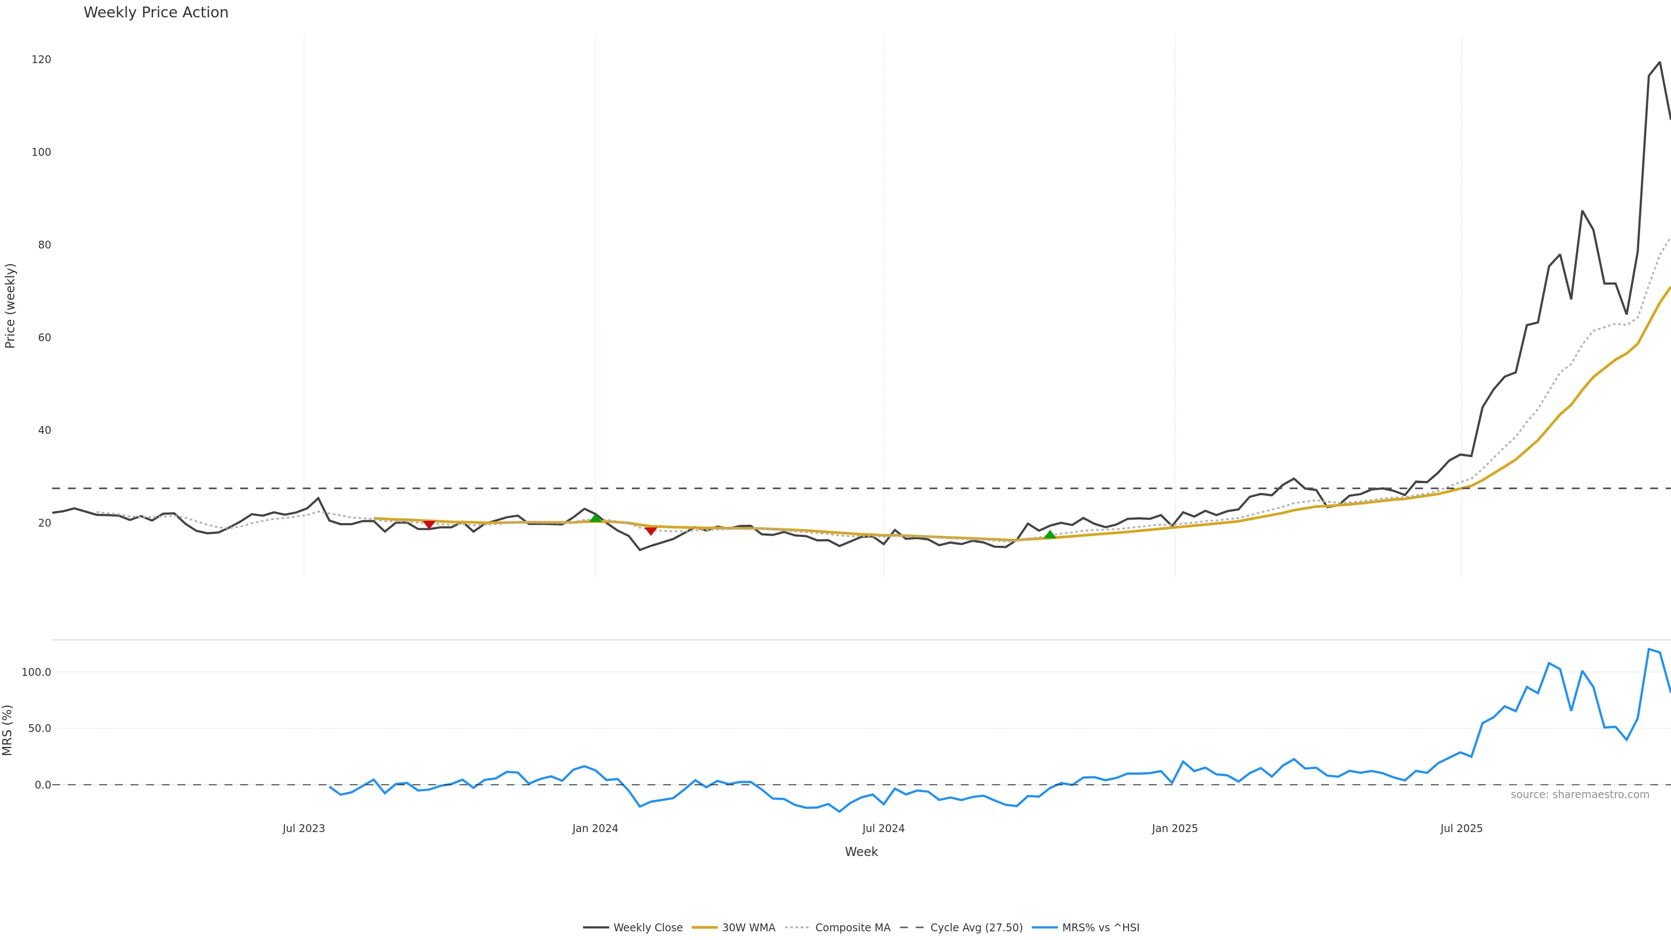1671x940 pixels.
Task: Hide the MRS% vs ^HSI legend series
Action: tap(1100, 928)
